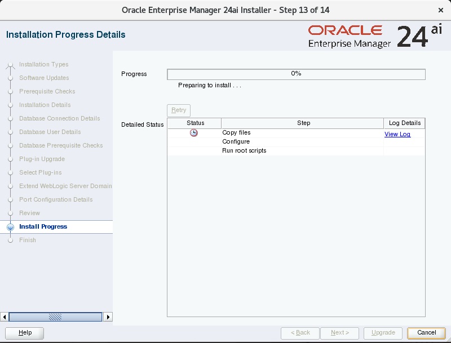Click the Progress label
Image resolution: width=451 pixels, height=343 pixels.
(x=134, y=74)
